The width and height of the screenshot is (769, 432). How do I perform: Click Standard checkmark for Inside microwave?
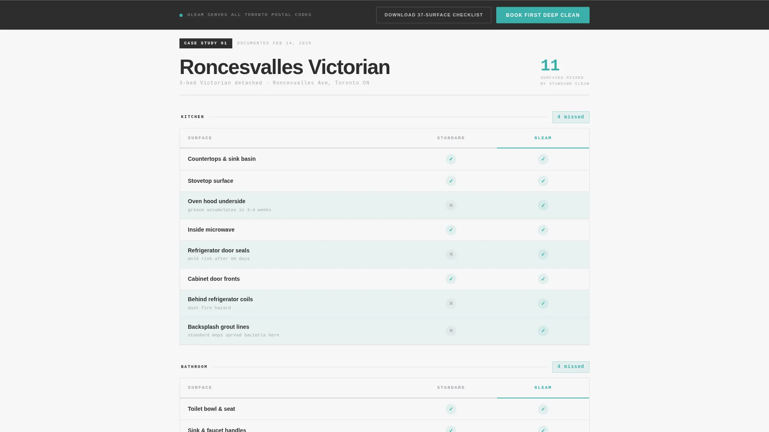[x=451, y=230]
